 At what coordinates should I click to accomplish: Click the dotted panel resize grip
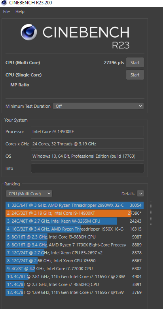151,213
